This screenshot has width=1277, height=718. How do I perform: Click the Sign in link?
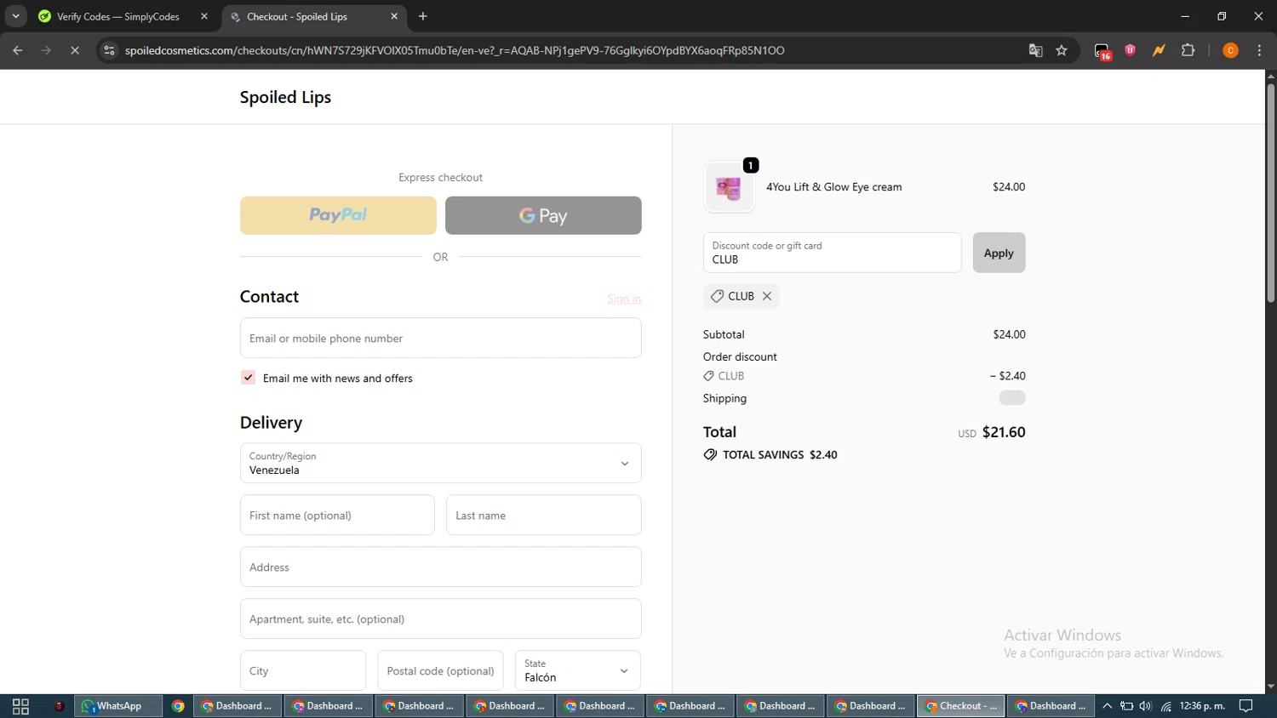coord(624,299)
